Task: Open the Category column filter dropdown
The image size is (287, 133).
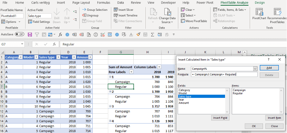Action: coord(21,57)
